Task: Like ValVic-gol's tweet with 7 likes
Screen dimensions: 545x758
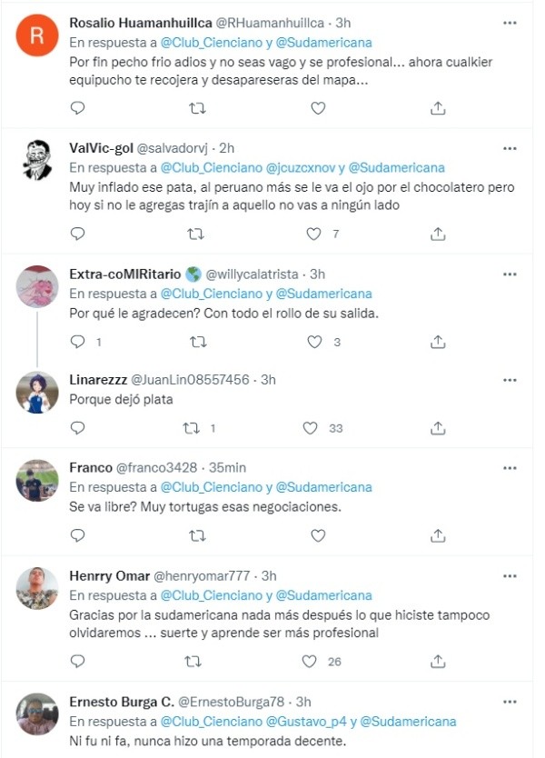Action: (313, 234)
